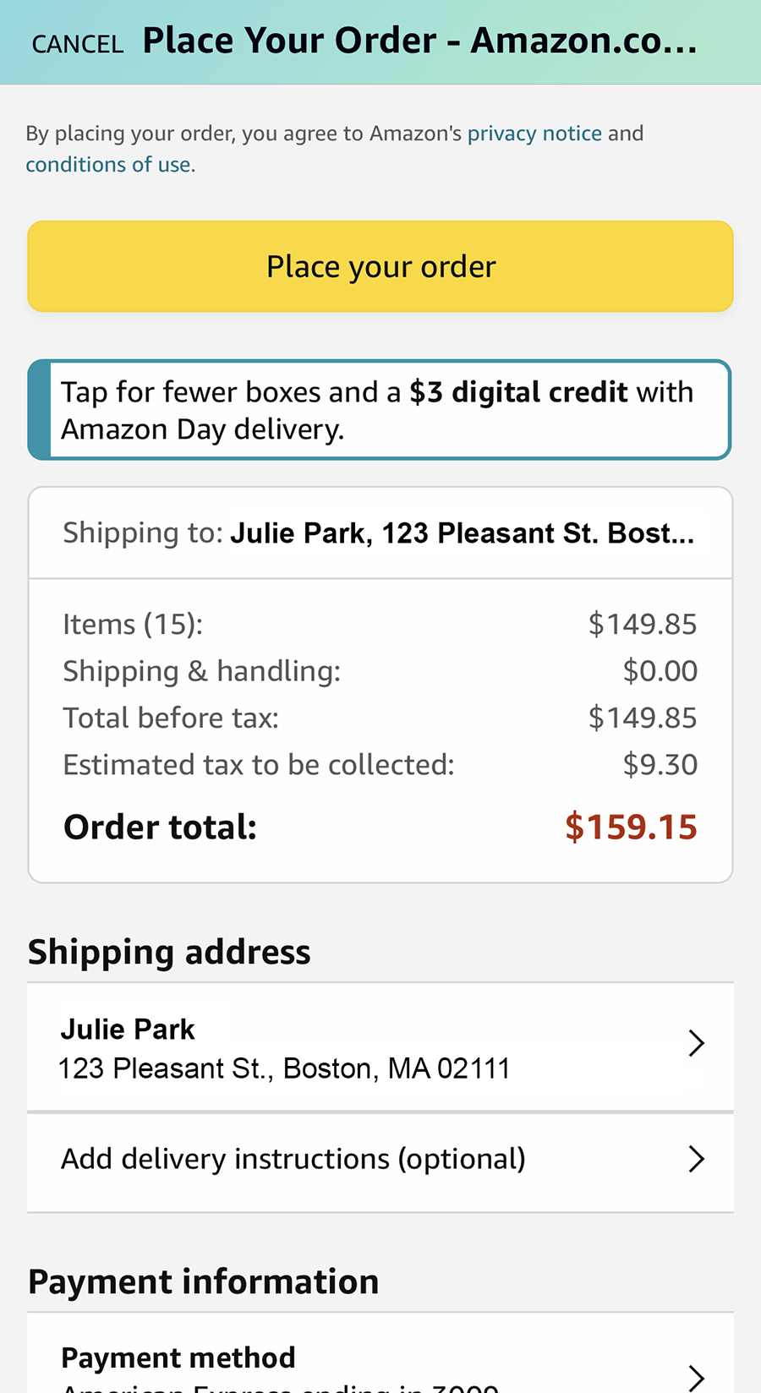Image resolution: width=761 pixels, height=1393 pixels.
Task: Click the Place Your Order page title
Action: click(419, 41)
